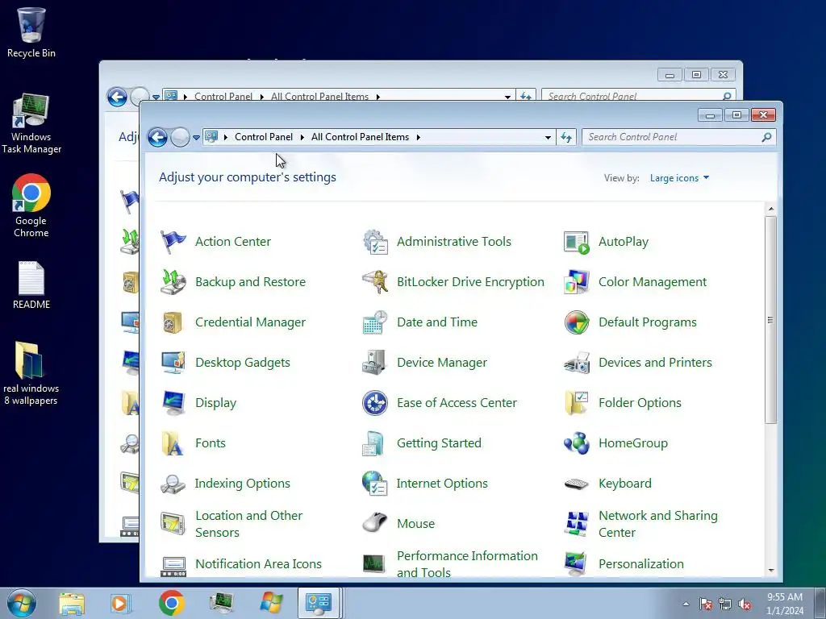The height and width of the screenshot is (619, 826).
Task: Open the Network and Sharing Center icon
Action: (x=577, y=524)
